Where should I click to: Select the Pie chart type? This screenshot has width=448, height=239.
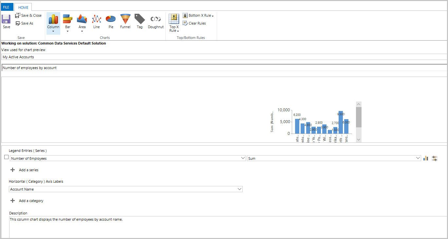(x=110, y=20)
